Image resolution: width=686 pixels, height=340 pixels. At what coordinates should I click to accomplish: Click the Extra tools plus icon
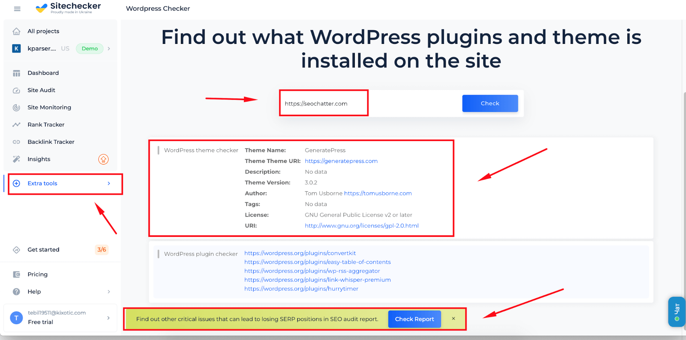(16, 183)
